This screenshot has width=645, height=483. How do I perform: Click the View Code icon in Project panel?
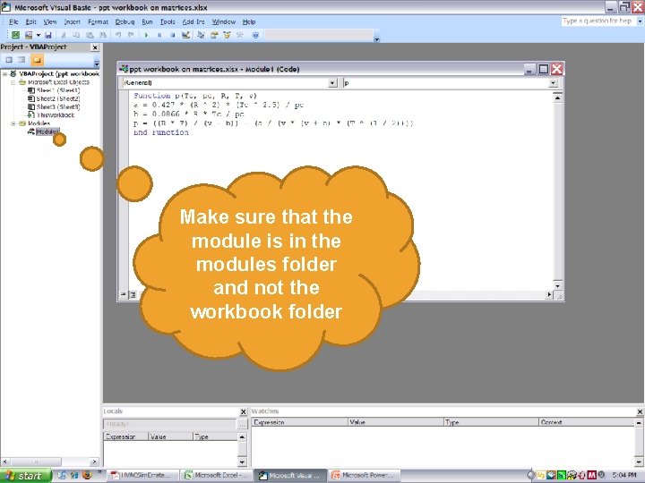(x=9, y=60)
